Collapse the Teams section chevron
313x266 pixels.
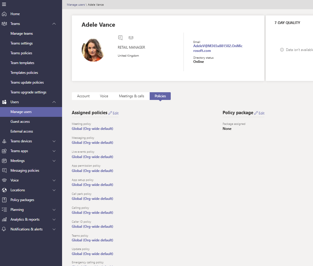click(x=54, y=24)
